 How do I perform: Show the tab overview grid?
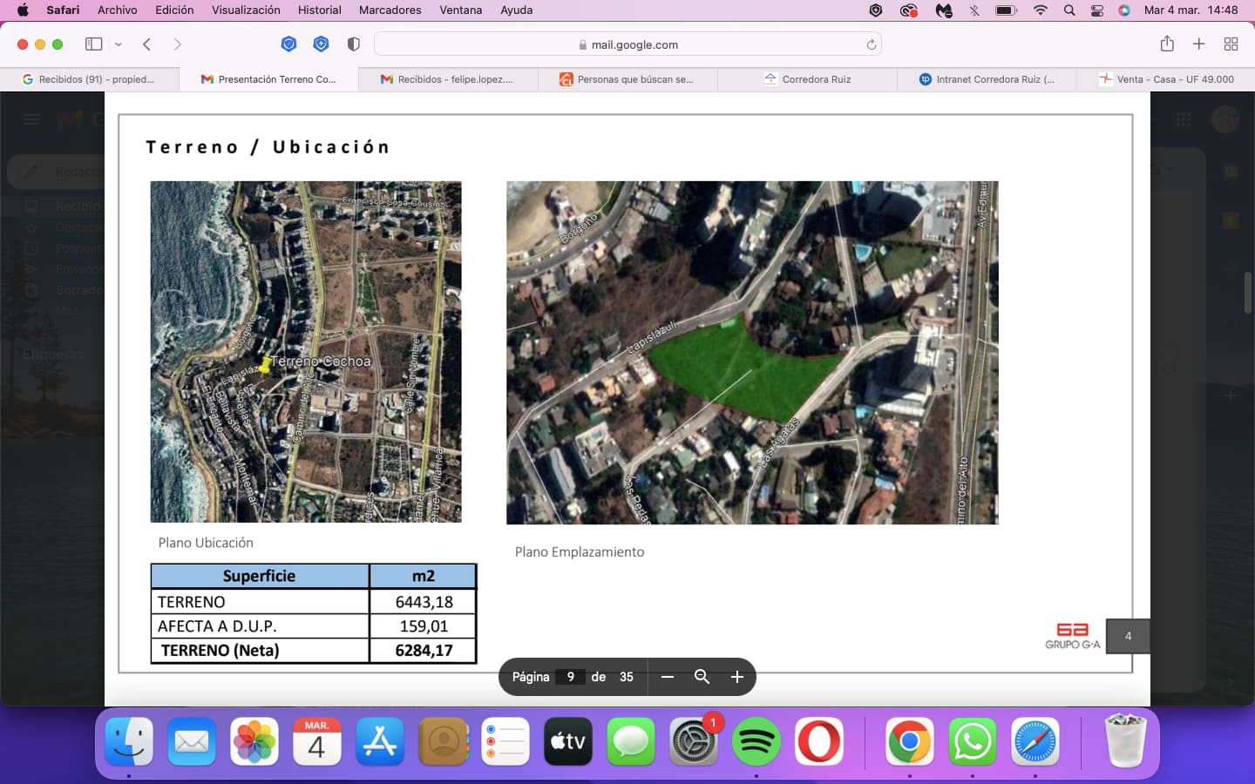[1231, 44]
